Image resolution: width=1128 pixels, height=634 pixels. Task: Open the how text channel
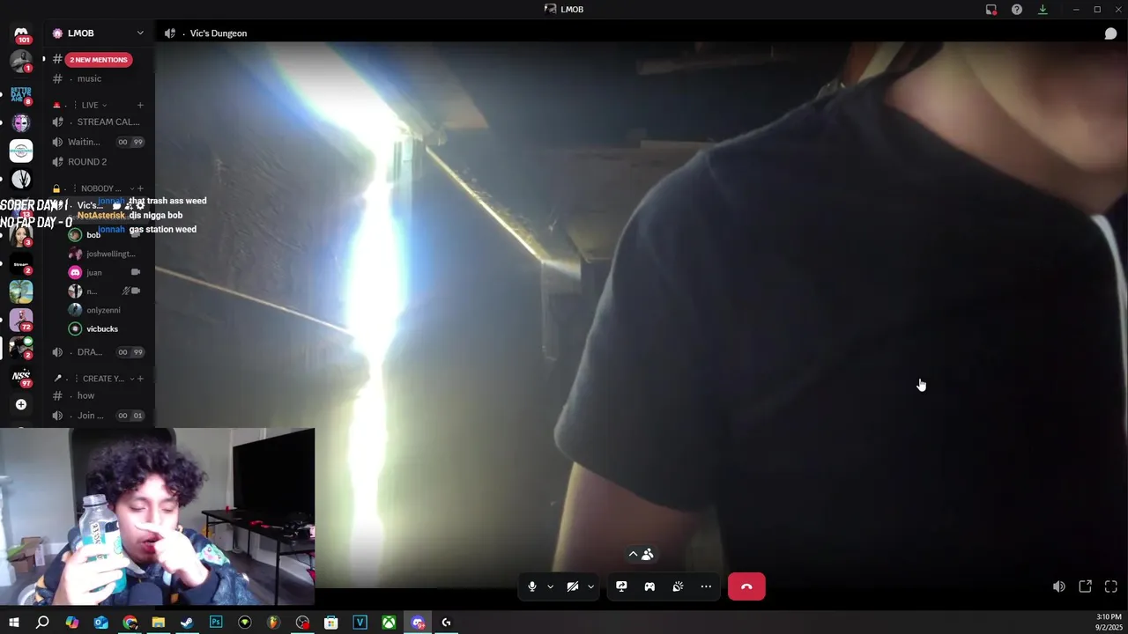[85, 395]
